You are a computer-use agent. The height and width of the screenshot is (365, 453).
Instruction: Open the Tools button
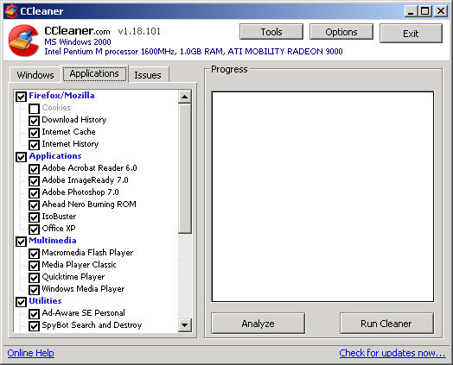click(x=271, y=32)
